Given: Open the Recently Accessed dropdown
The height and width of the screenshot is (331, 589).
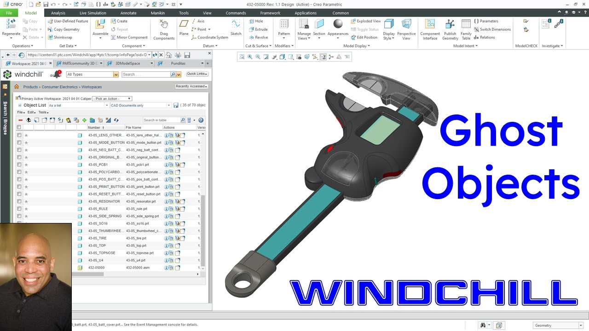Looking at the screenshot, I should coord(191,86).
